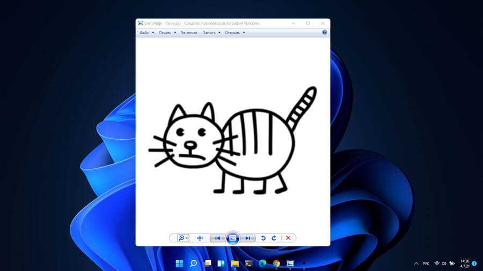Screen dimensions: 483x271
Task: Open Microsoft Edge from the taskbar
Action: pos(262,264)
